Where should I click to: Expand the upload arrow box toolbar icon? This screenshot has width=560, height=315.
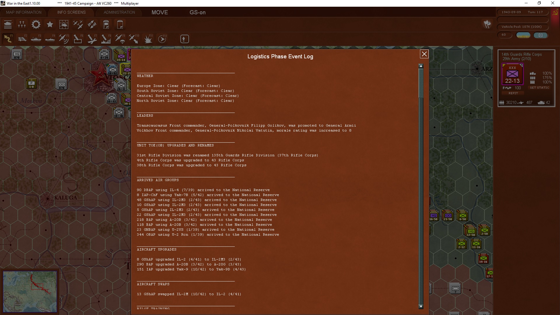coord(184,39)
